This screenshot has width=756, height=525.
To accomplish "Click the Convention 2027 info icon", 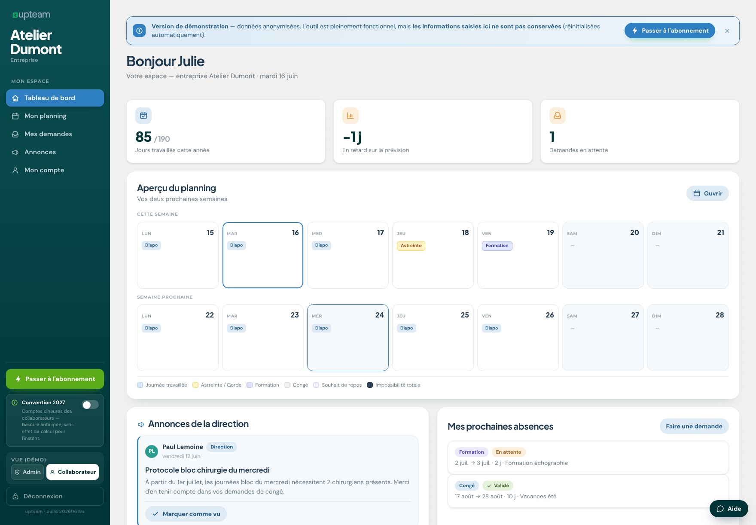I will (x=15, y=403).
